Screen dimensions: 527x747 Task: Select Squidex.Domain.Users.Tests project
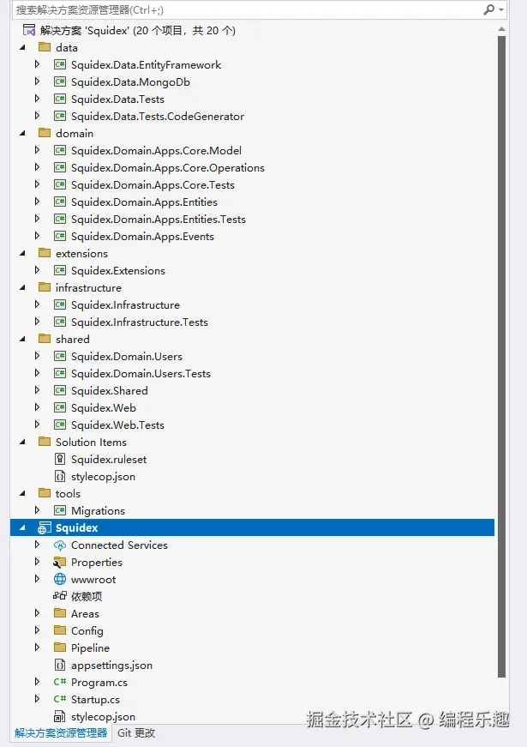[x=141, y=374]
